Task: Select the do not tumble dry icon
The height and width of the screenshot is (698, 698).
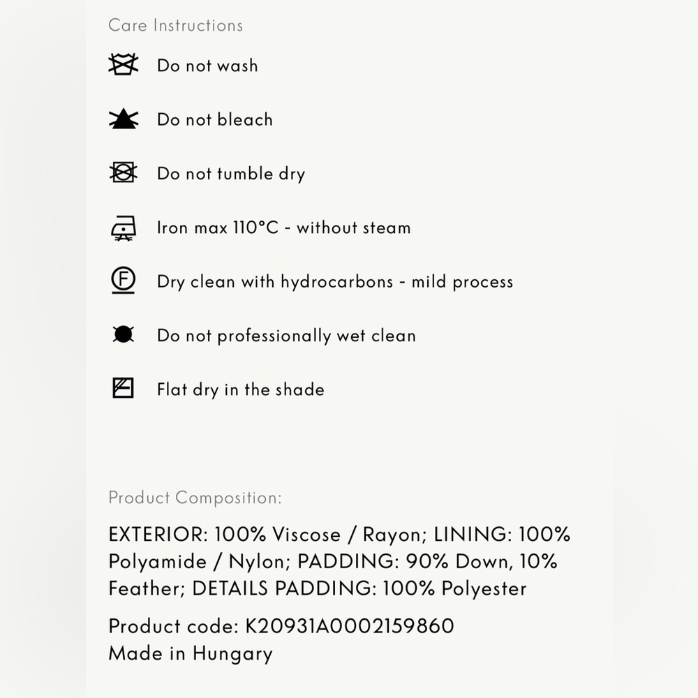Action: pyautogui.click(x=124, y=172)
